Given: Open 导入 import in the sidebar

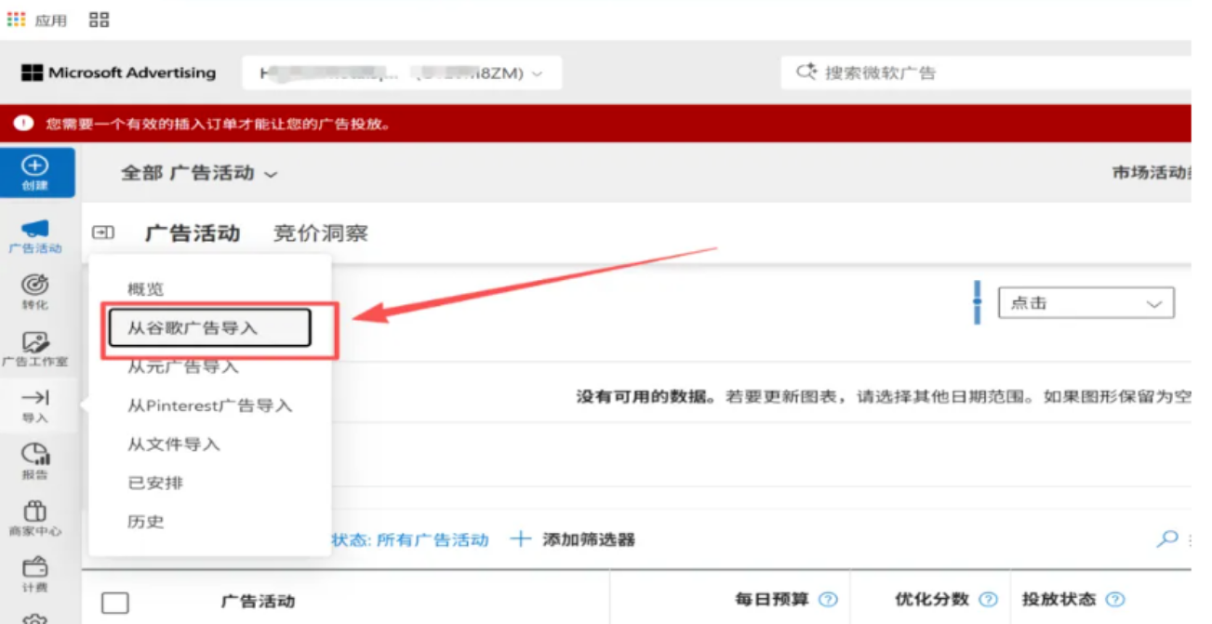Looking at the screenshot, I should point(35,406).
